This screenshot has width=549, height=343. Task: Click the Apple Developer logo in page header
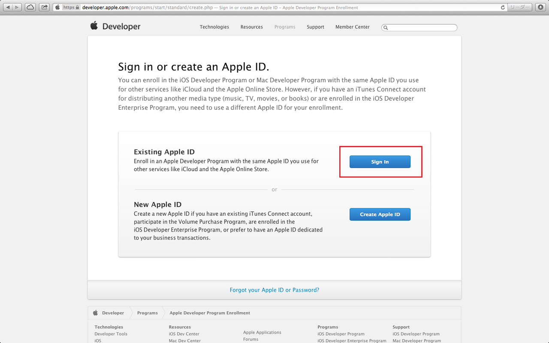[x=115, y=26]
